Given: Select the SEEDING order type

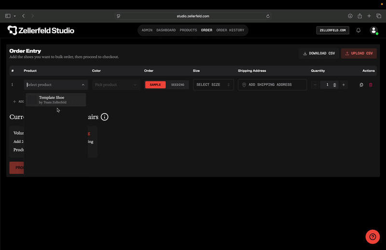Looking at the screenshot, I should (178, 85).
